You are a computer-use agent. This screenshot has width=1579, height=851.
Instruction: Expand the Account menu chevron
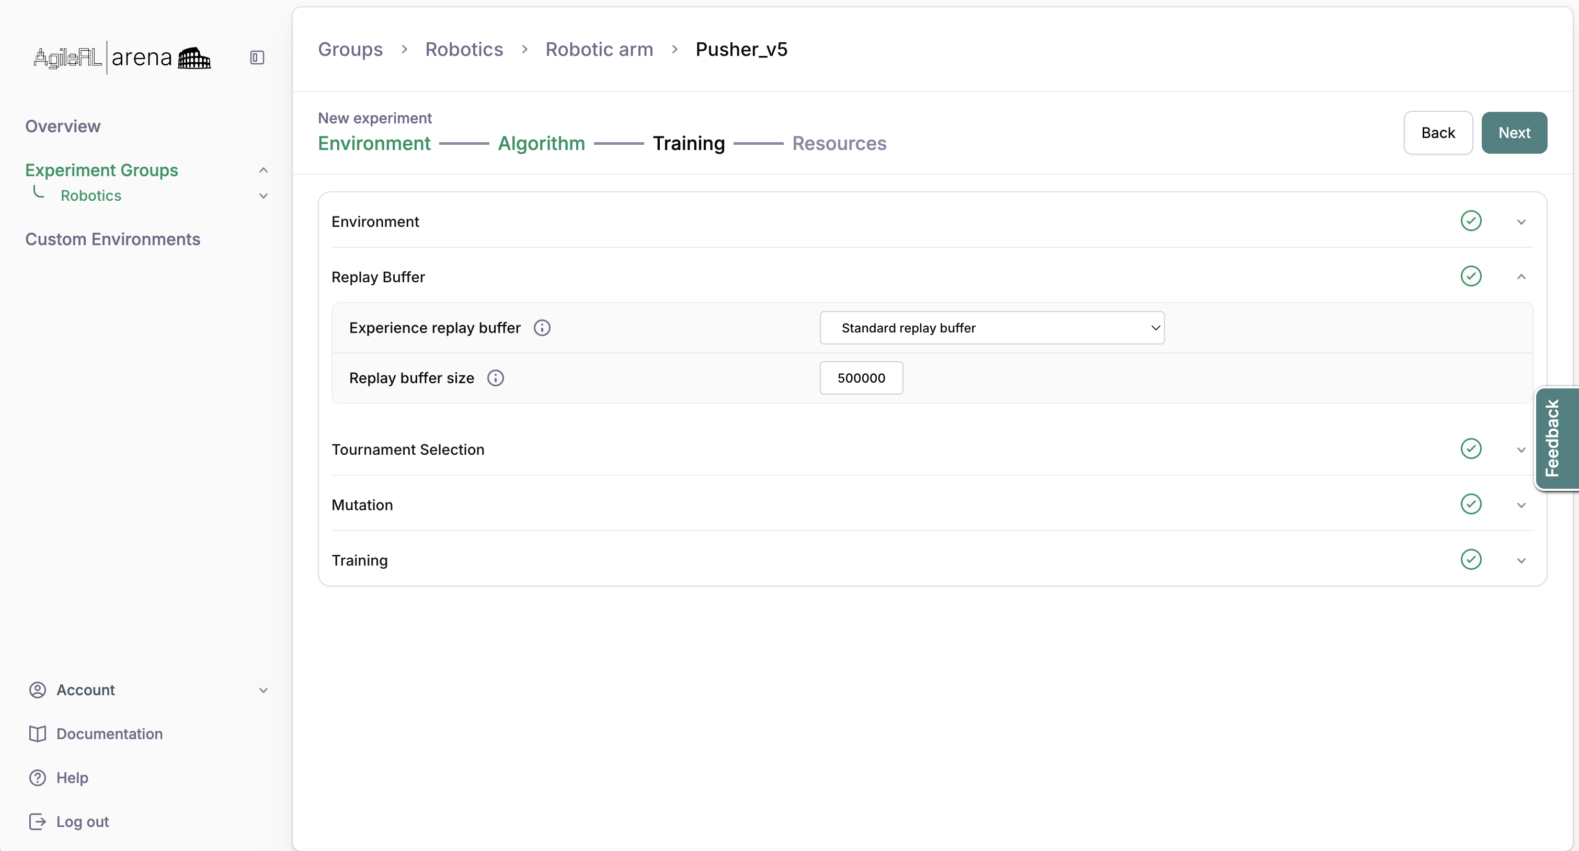264,691
